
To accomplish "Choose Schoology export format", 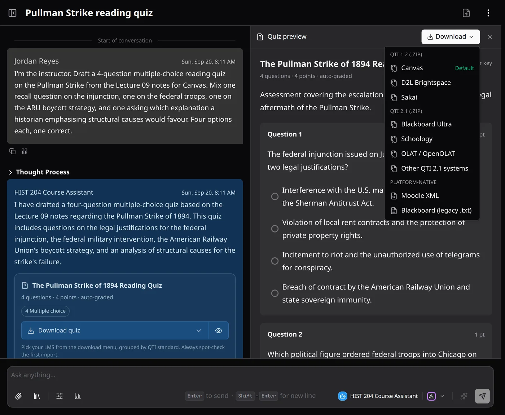I will (x=432, y=139).
